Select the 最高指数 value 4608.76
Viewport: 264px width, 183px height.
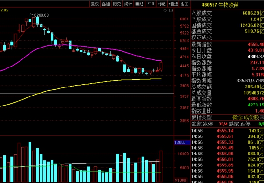(256, 99)
